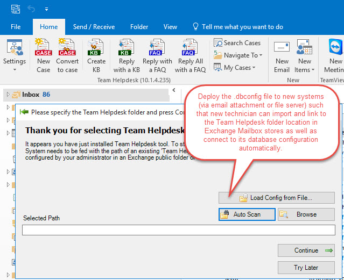Click Load Config from File button
This screenshot has height=280, width=344.
[276, 198]
